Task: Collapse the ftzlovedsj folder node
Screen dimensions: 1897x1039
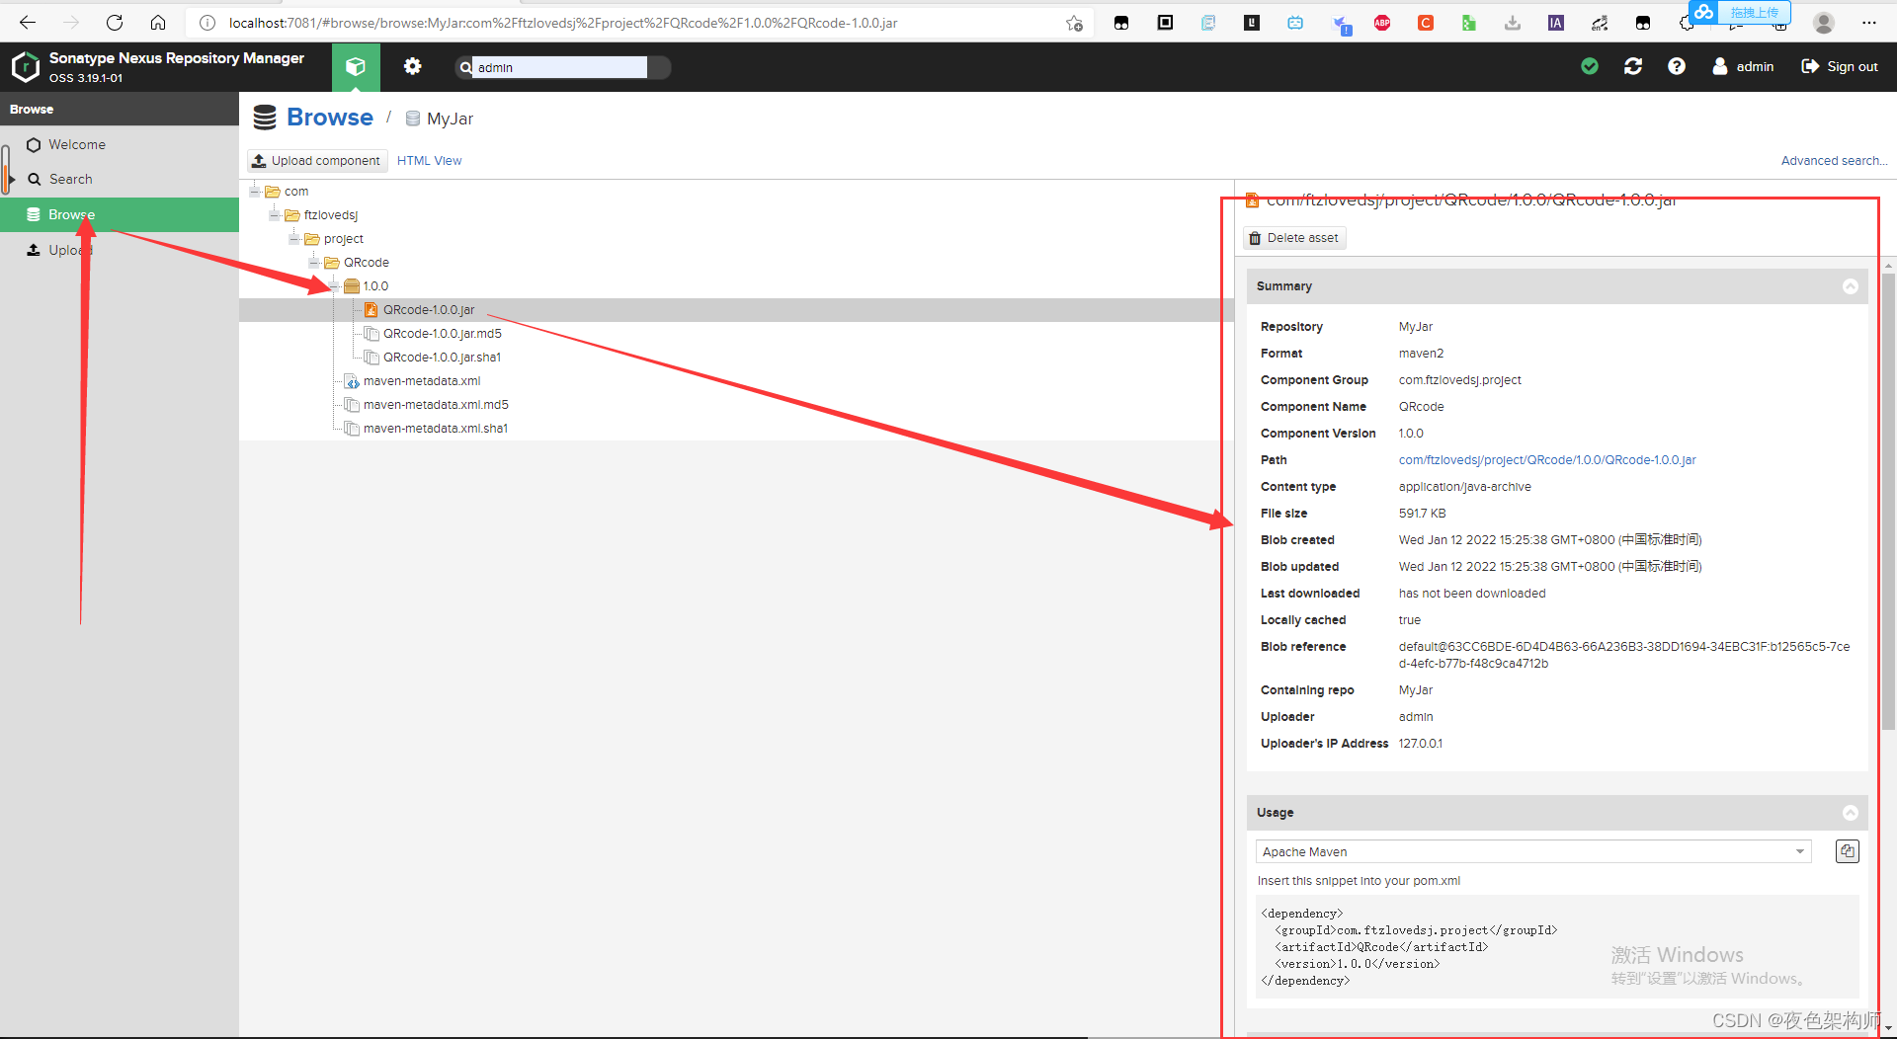Action: coord(274,214)
